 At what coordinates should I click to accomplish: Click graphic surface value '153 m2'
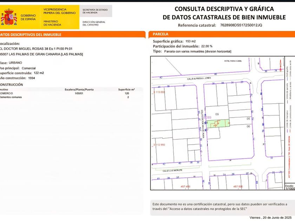(191, 41)
